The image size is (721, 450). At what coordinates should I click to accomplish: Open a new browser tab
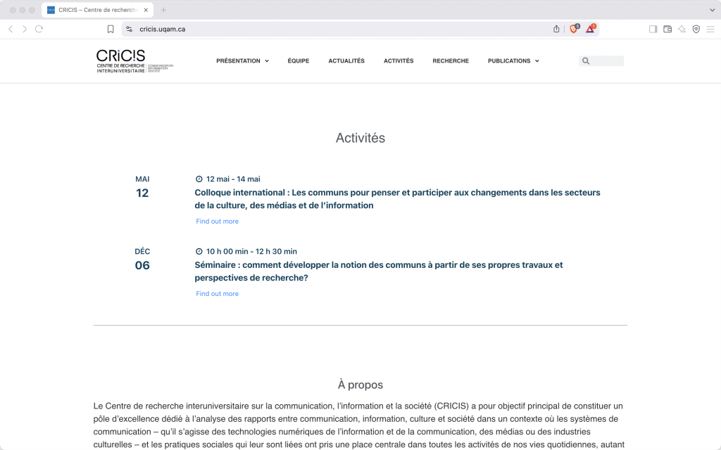[x=163, y=10]
